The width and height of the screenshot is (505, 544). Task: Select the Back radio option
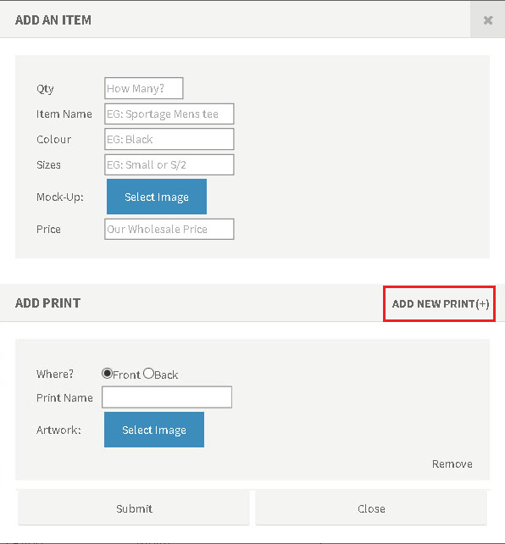tap(148, 374)
